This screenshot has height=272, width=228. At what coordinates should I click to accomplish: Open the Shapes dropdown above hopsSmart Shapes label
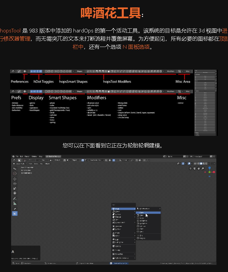pyautogui.click(x=78, y=71)
